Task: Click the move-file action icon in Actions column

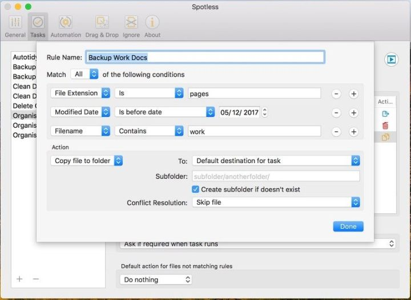Action: [x=385, y=114]
